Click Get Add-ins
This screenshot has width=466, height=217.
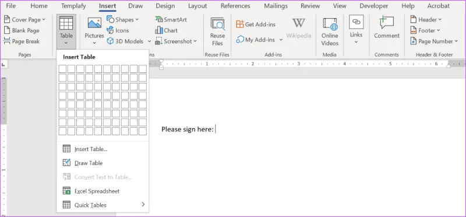[256, 24]
